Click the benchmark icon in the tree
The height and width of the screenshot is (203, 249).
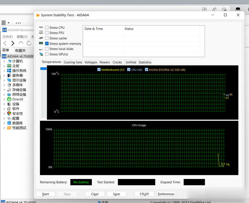click(x=9, y=128)
